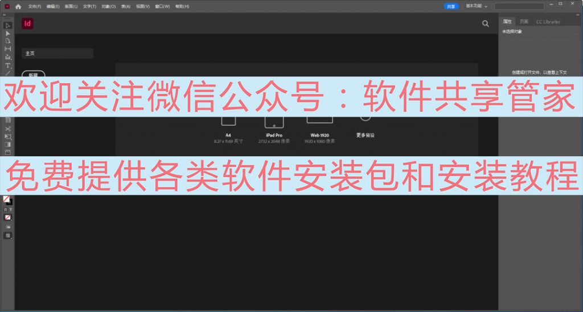Select the Gradient Swatch tool
The height and width of the screenshot is (312, 583).
[x=7, y=145]
